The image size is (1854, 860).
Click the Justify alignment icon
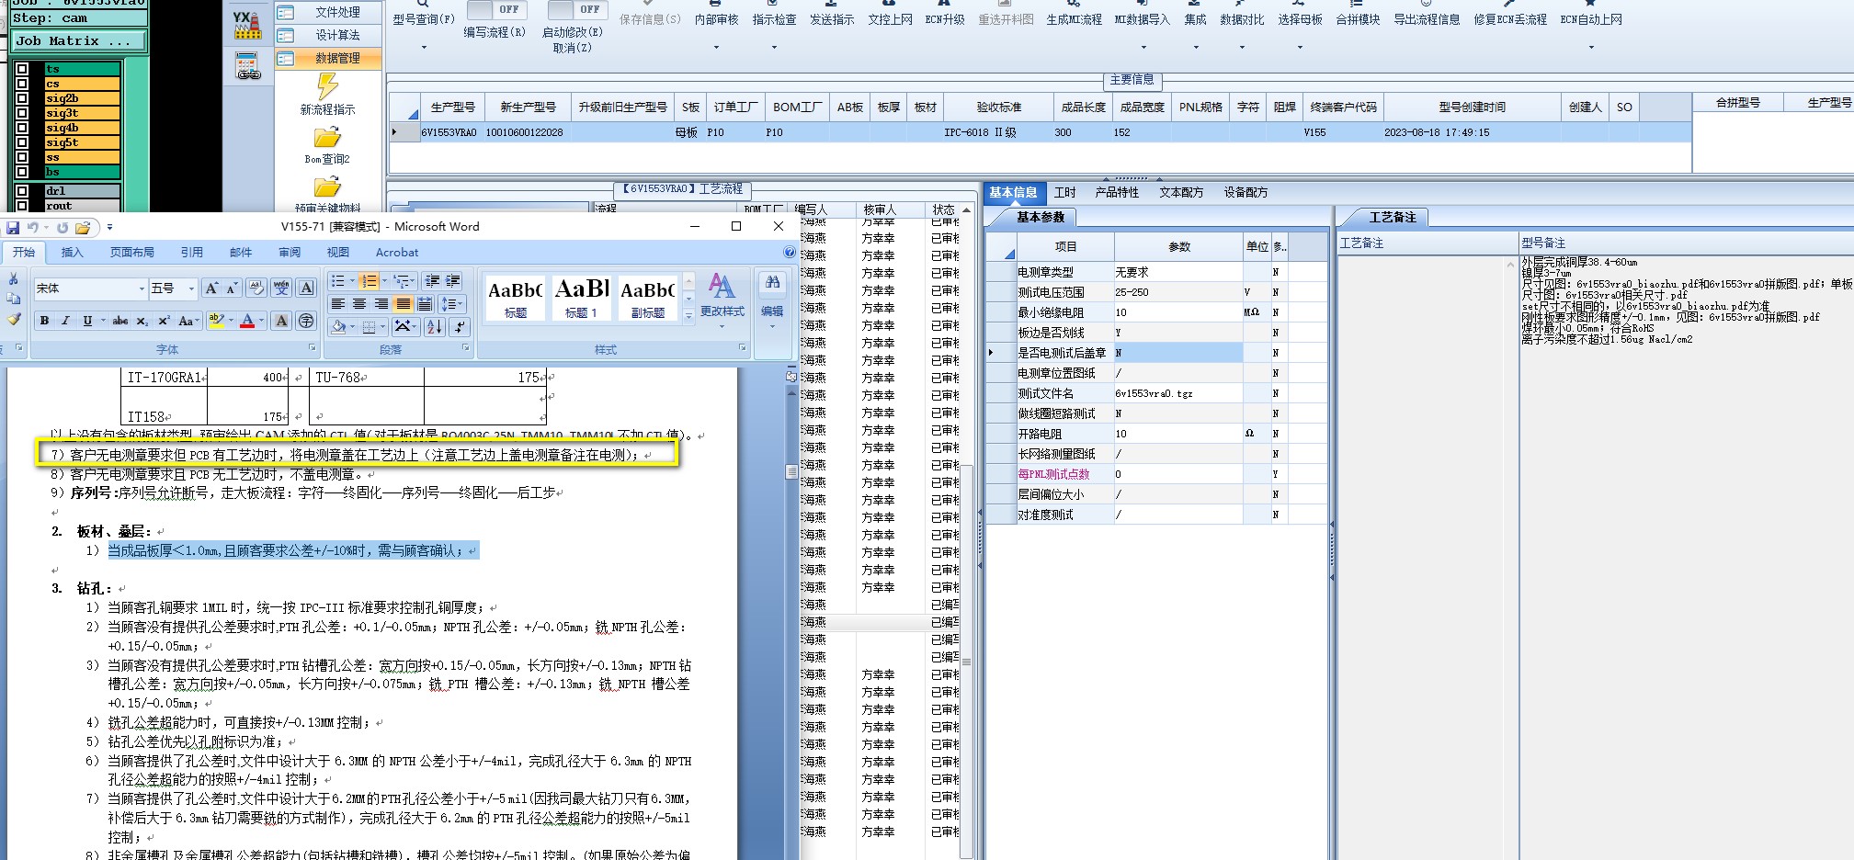tap(403, 304)
